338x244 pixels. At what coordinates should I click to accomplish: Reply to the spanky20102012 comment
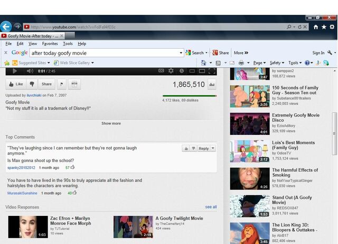point(204,149)
